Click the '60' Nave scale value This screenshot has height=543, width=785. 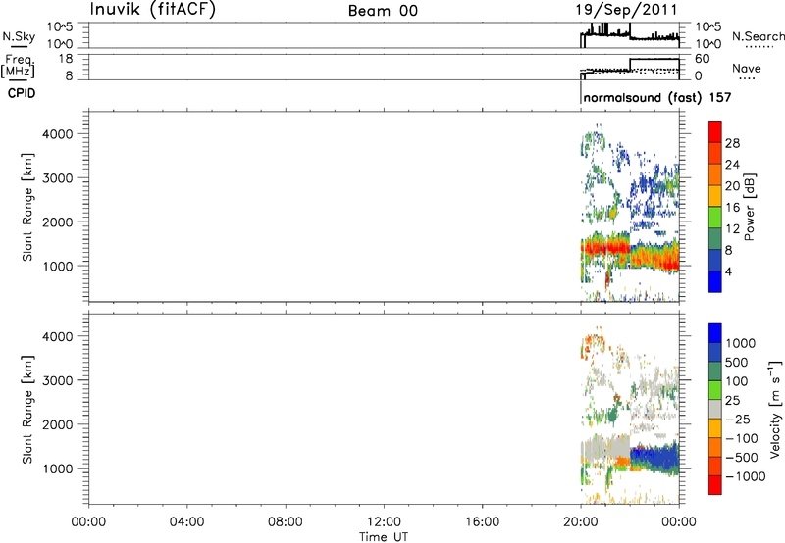click(x=702, y=59)
